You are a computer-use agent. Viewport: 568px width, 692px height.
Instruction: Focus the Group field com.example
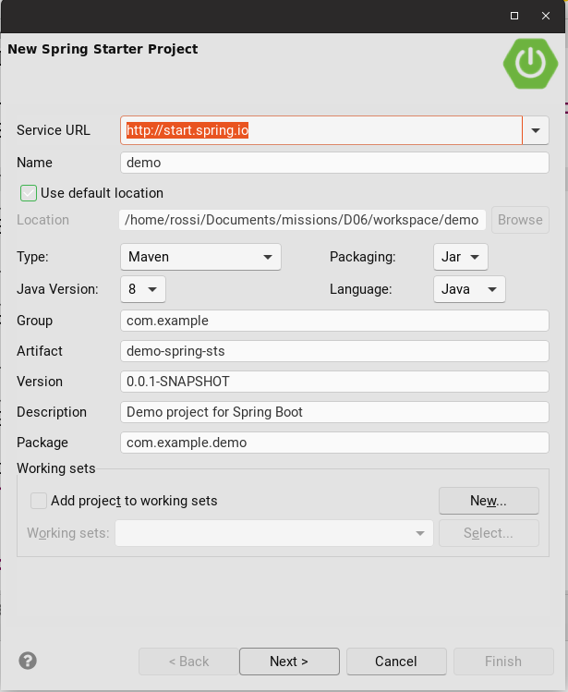pos(334,321)
